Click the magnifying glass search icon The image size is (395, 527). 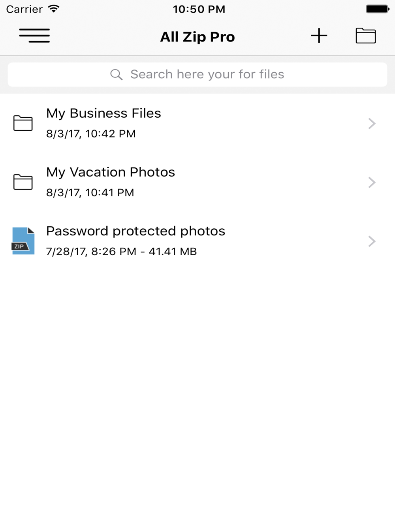click(116, 74)
